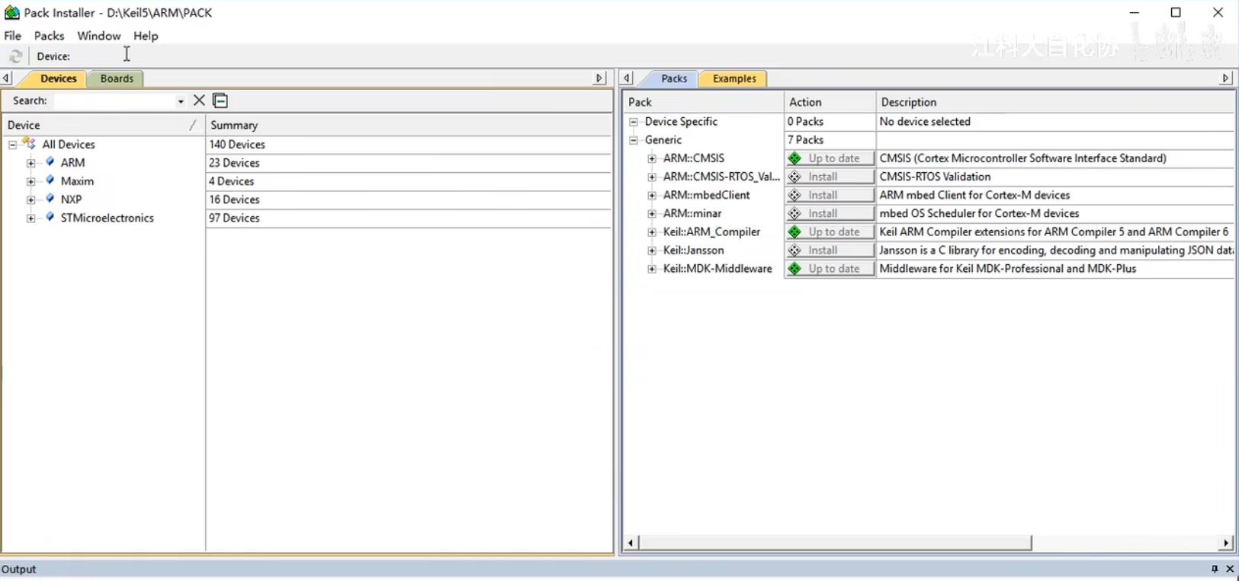Expand the ARM::CMSIS pack node

(652, 158)
